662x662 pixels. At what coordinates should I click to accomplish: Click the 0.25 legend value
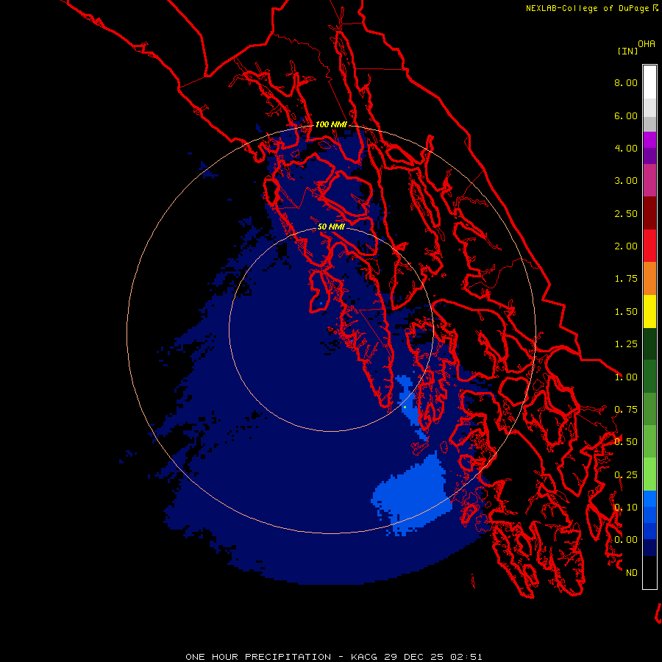click(x=626, y=475)
